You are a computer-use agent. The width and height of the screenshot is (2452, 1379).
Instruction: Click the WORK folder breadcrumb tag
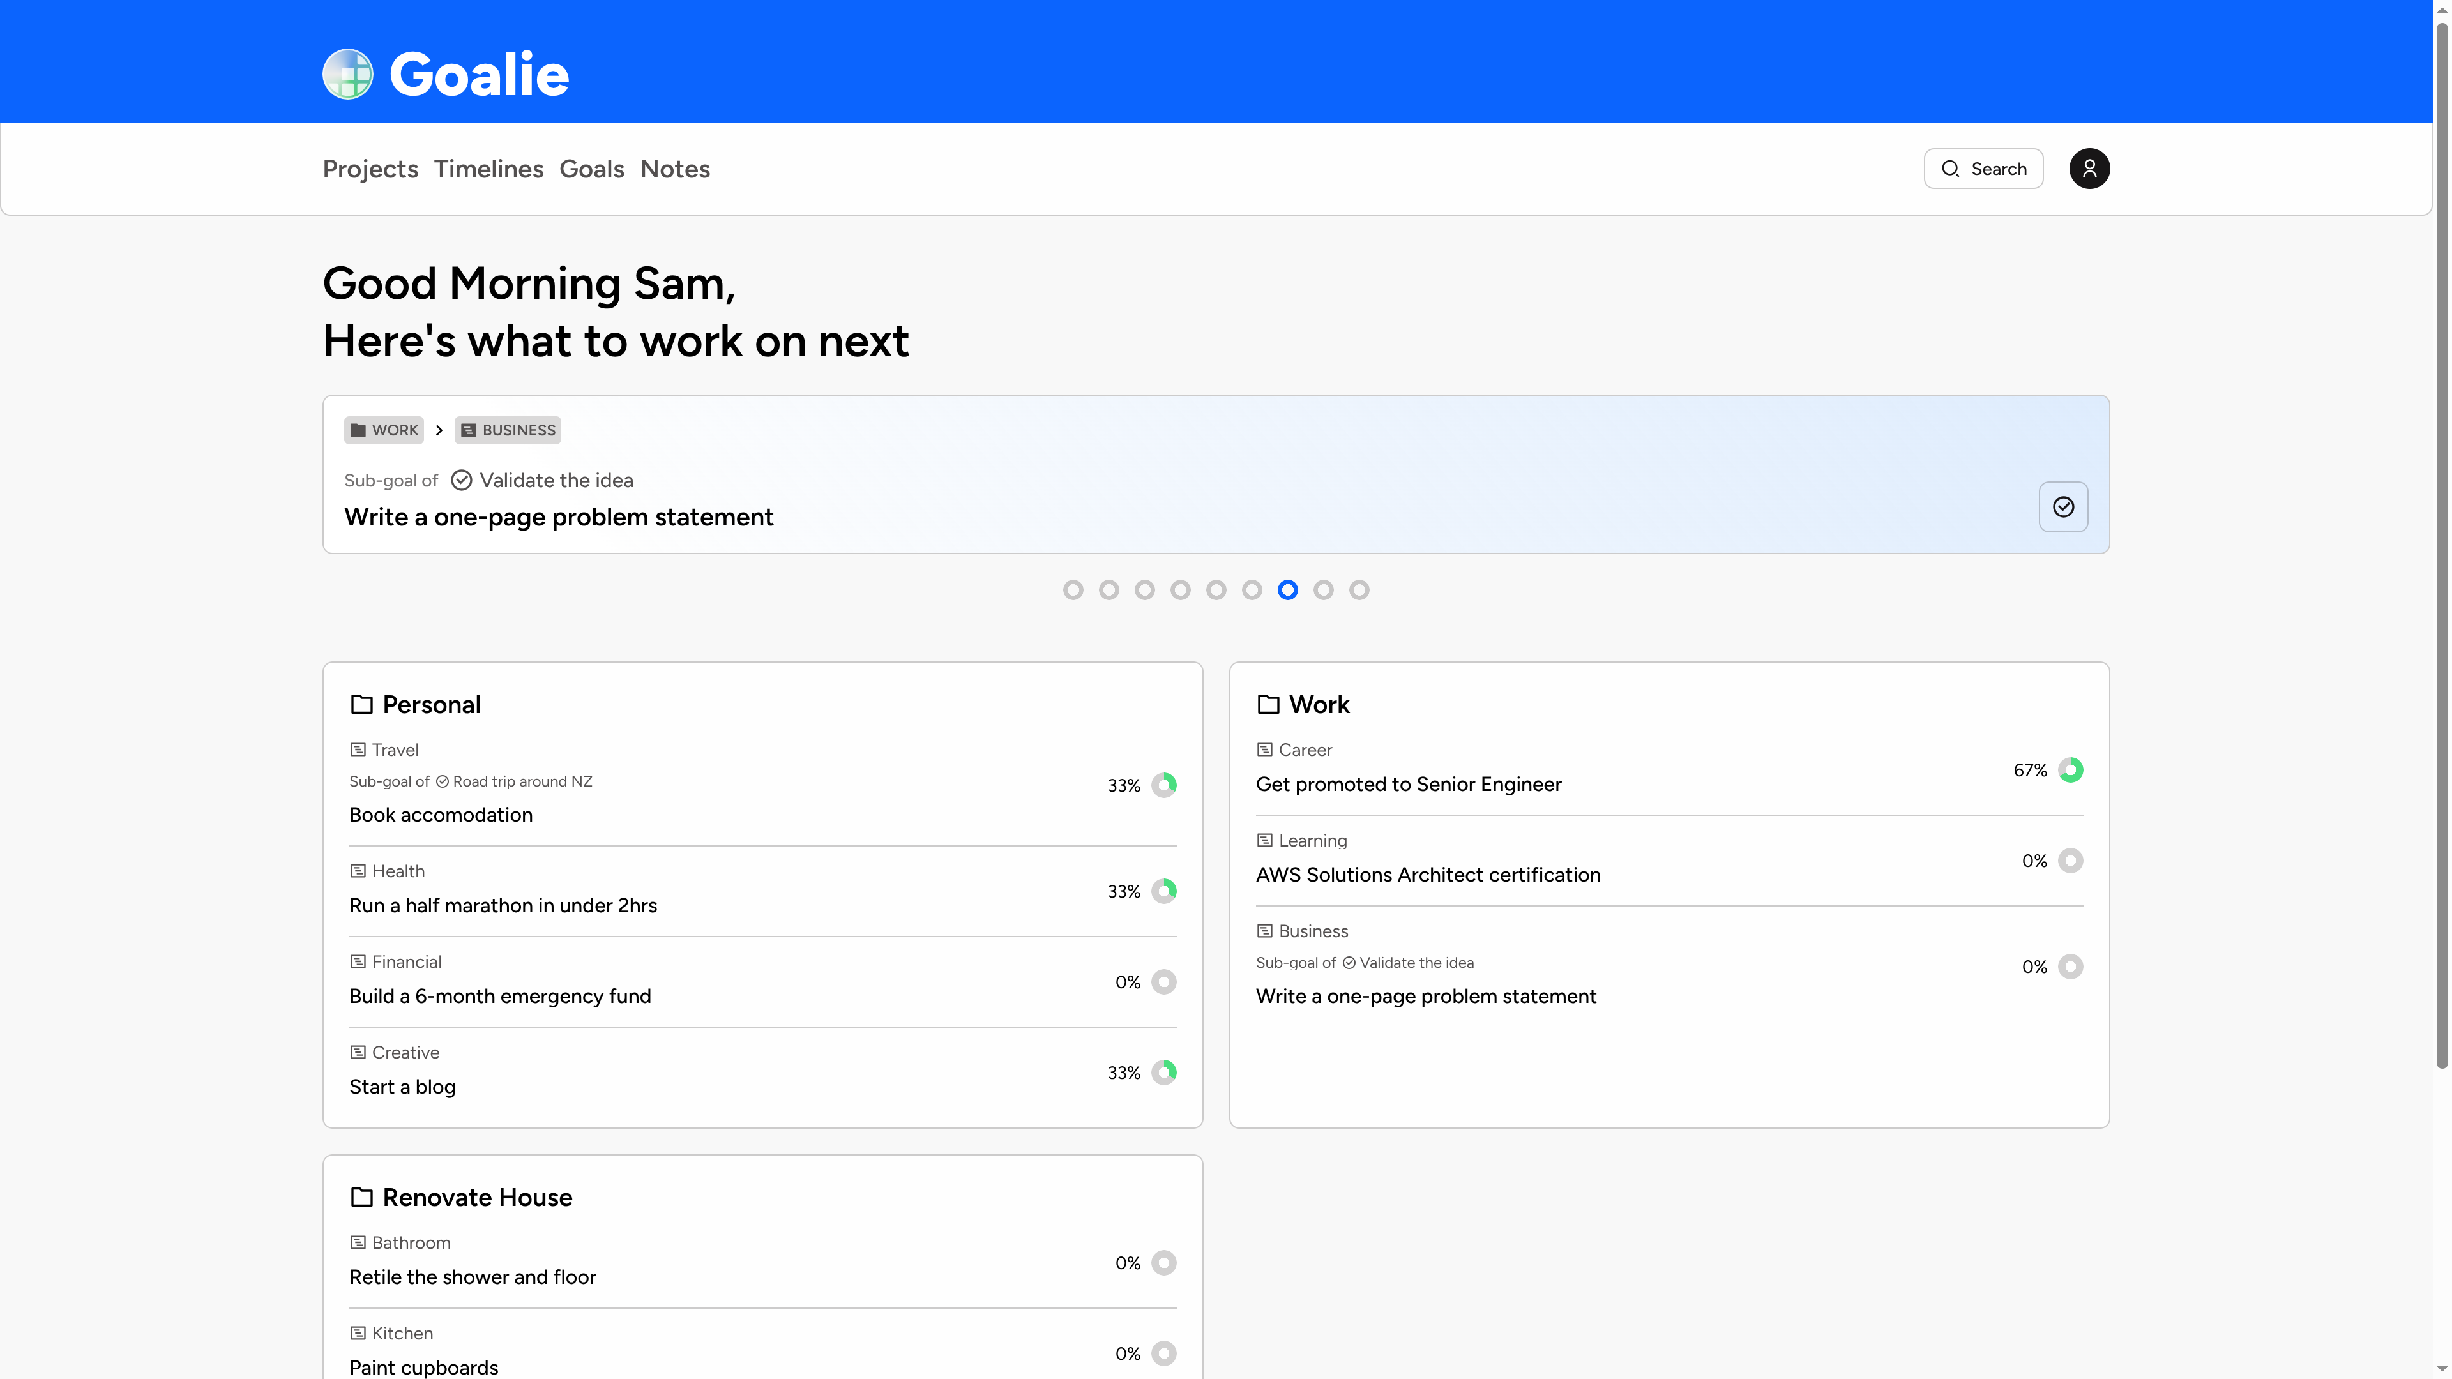[384, 430]
